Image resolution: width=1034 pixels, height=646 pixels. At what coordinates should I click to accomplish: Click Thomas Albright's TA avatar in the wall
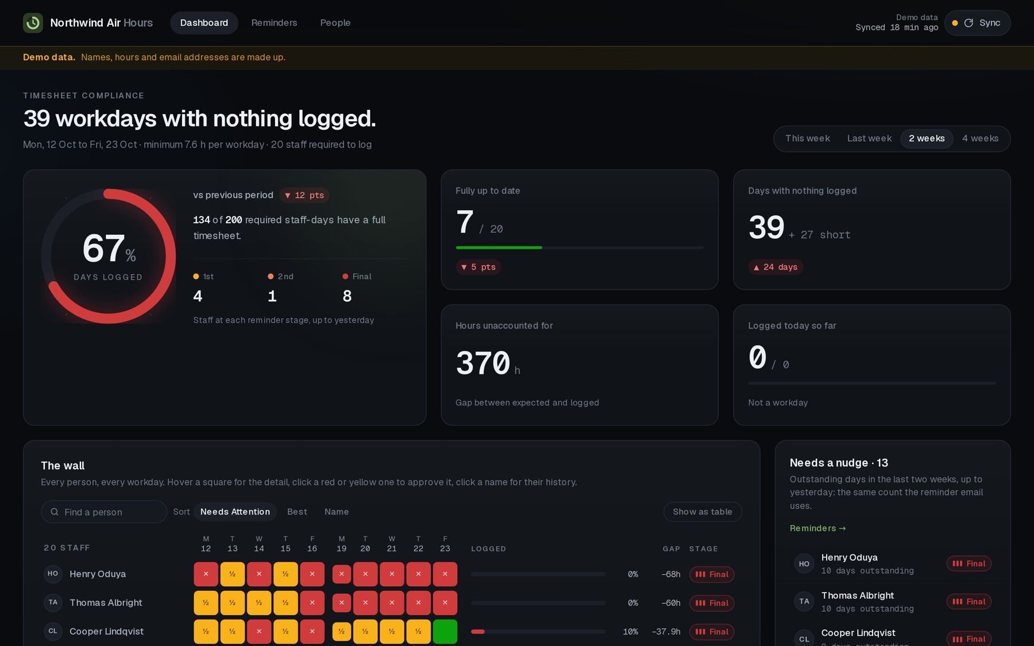(53, 602)
